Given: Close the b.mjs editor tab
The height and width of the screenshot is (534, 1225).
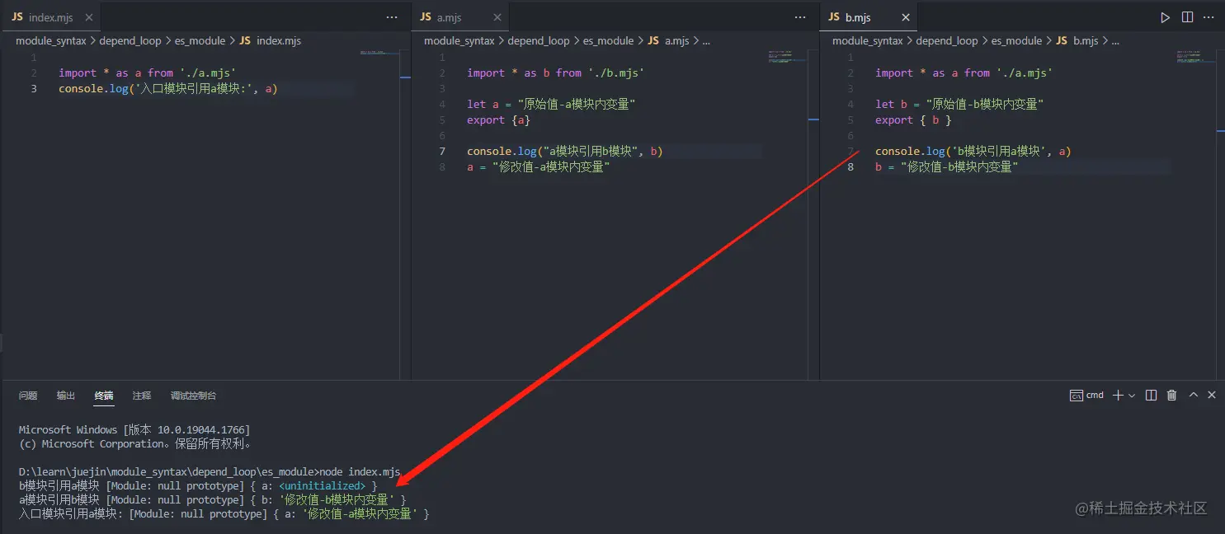Looking at the screenshot, I should [x=905, y=17].
